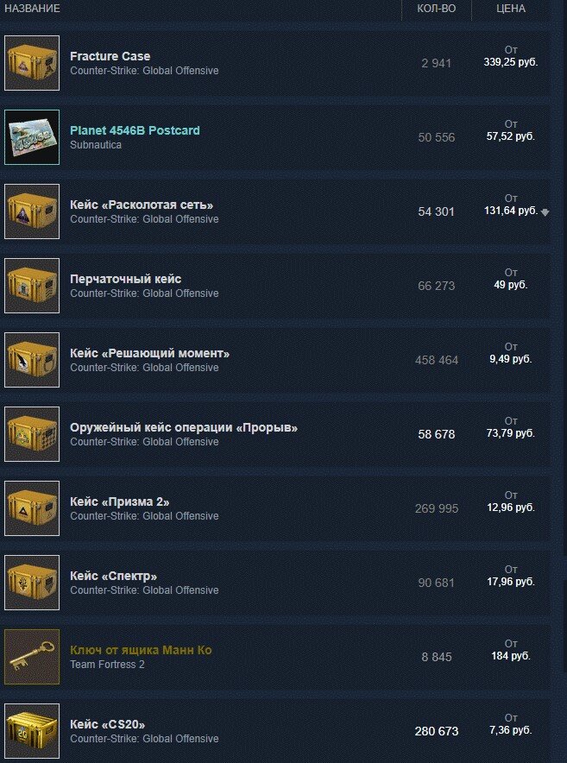Image resolution: width=567 pixels, height=763 pixels.
Task: Click the Кейс «Решающий момент» case icon
Action: coord(32,360)
